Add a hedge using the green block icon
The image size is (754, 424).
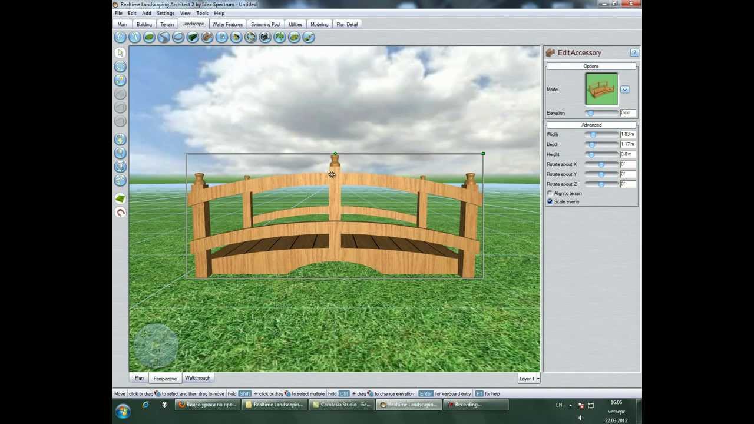tap(193, 37)
